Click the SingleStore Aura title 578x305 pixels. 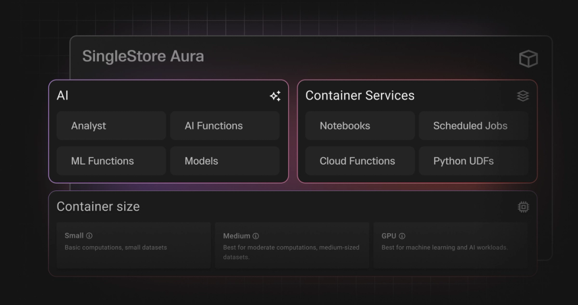pyautogui.click(x=143, y=57)
